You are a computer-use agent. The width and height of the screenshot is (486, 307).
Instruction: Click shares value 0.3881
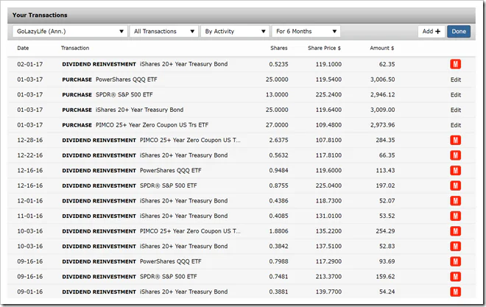coord(278,292)
